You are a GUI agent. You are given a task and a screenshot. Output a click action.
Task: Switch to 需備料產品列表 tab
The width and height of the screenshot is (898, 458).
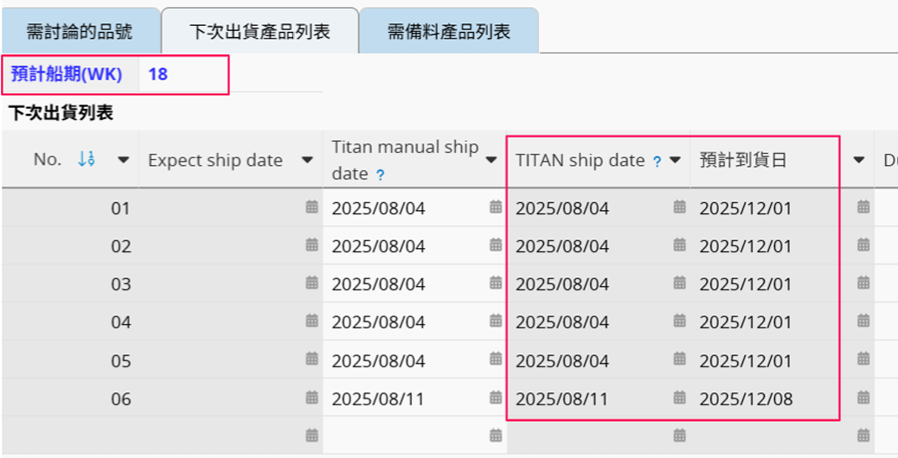click(x=448, y=32)
